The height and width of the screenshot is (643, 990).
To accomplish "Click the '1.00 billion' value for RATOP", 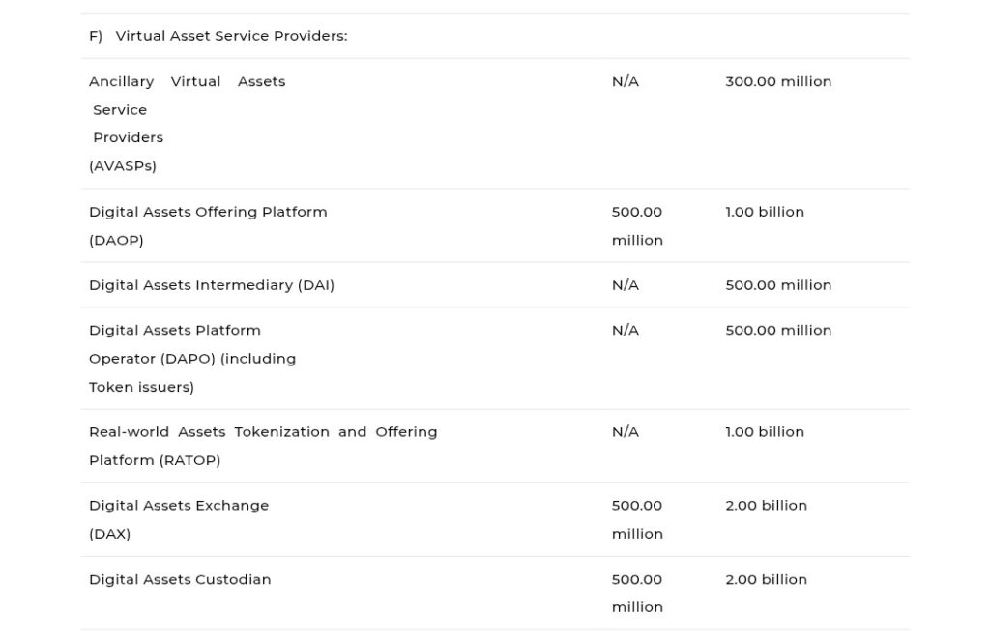I will [x=765, y=432].
